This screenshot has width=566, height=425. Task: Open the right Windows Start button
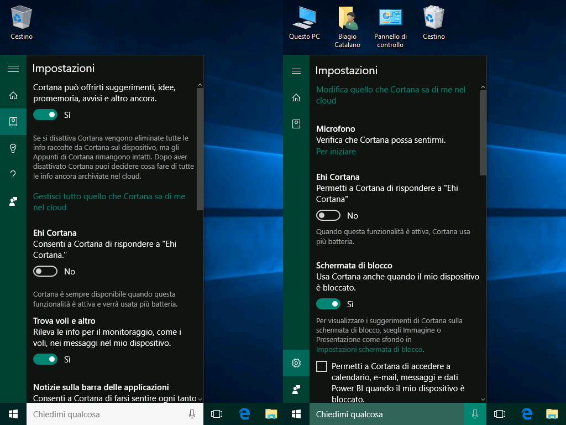tap(296, 414)
